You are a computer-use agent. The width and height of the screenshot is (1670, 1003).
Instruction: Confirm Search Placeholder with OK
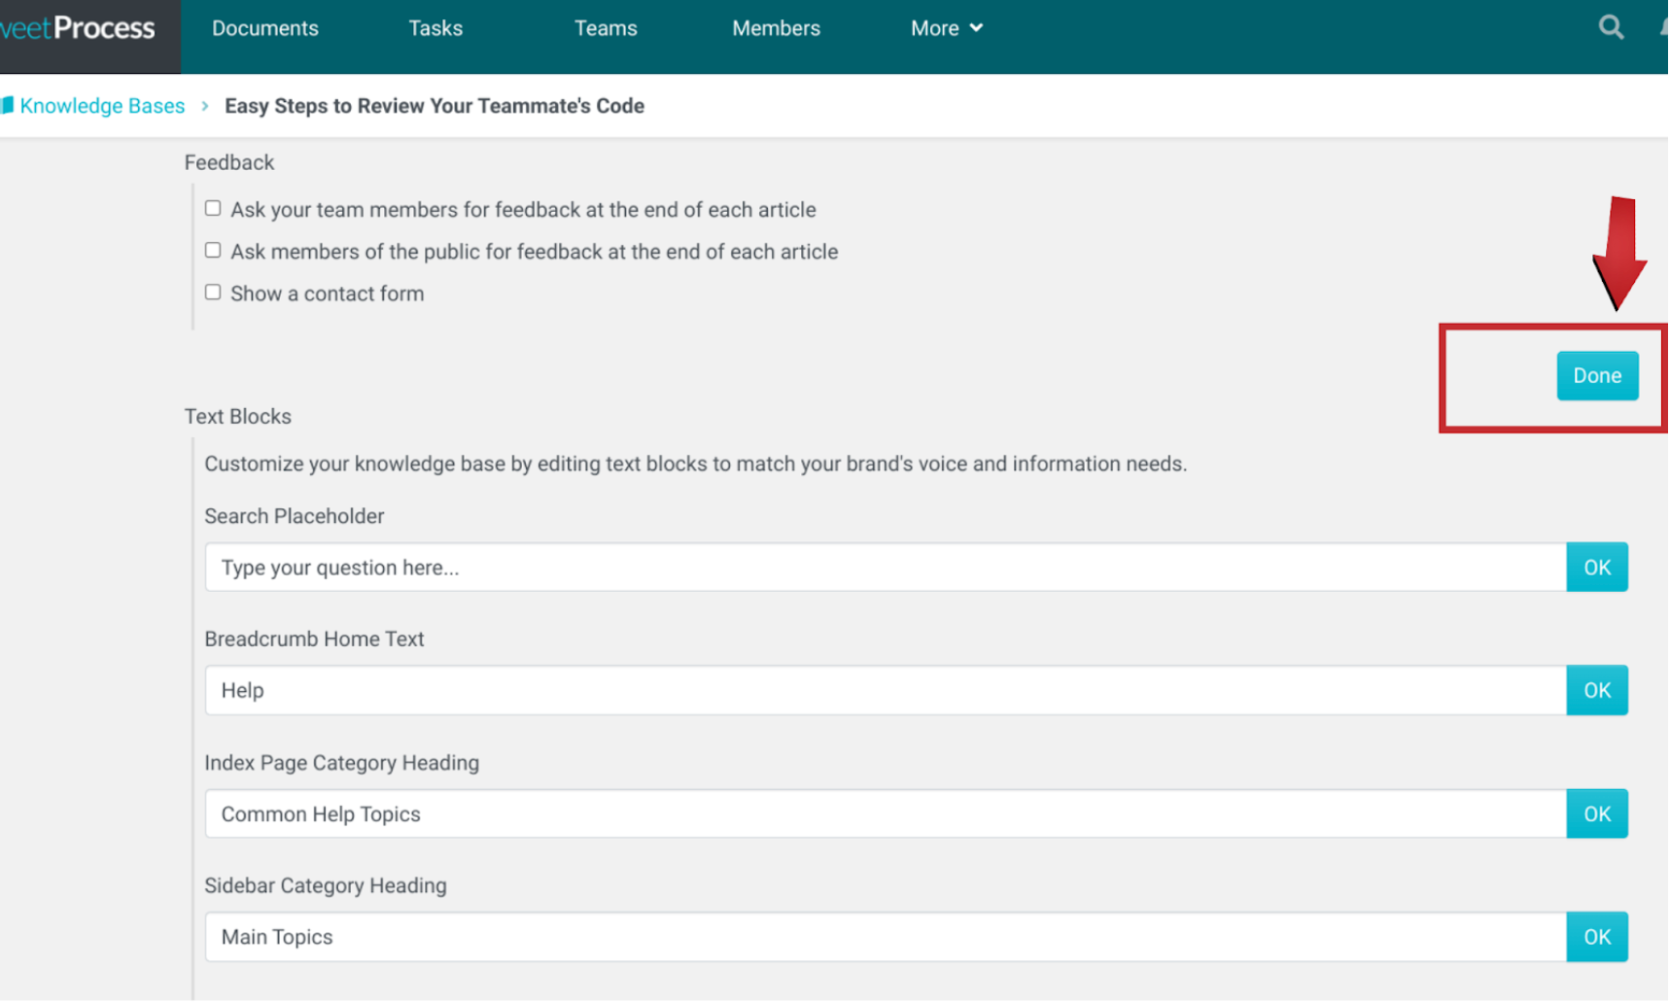(1597, 568)
